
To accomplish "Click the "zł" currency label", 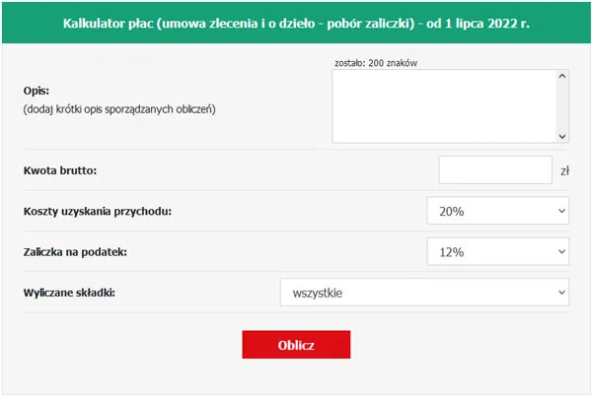I will [565, 170].
